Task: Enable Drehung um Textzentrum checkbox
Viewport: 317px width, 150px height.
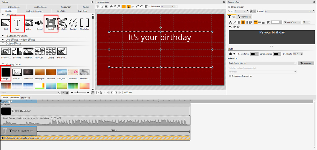Action: [x=230, y=76]
